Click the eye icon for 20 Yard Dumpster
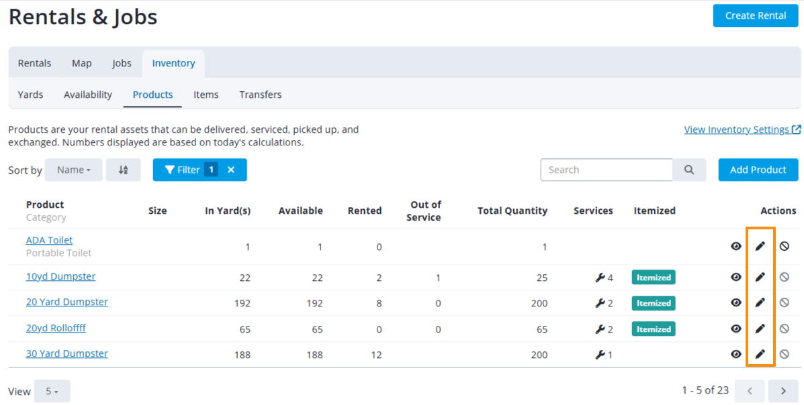 click(735, 302)
